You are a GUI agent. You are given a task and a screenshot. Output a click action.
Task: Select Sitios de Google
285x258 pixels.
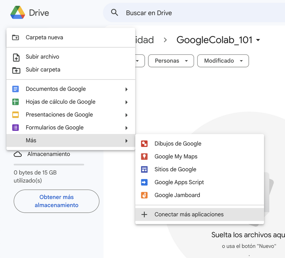tap(199, 169)
